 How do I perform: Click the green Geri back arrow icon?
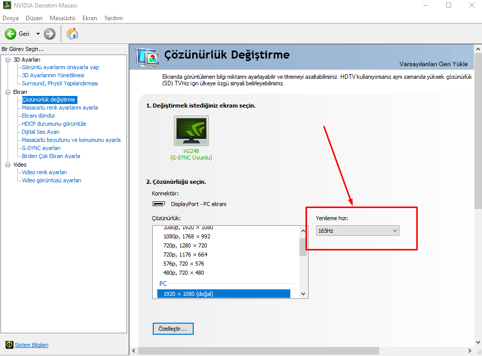11,34
